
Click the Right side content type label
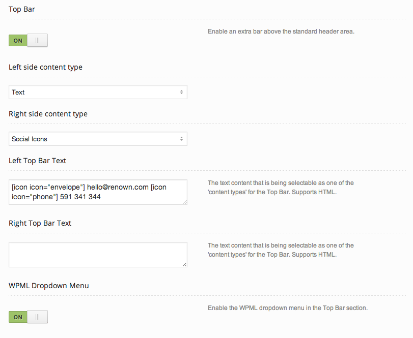[48, 114]
